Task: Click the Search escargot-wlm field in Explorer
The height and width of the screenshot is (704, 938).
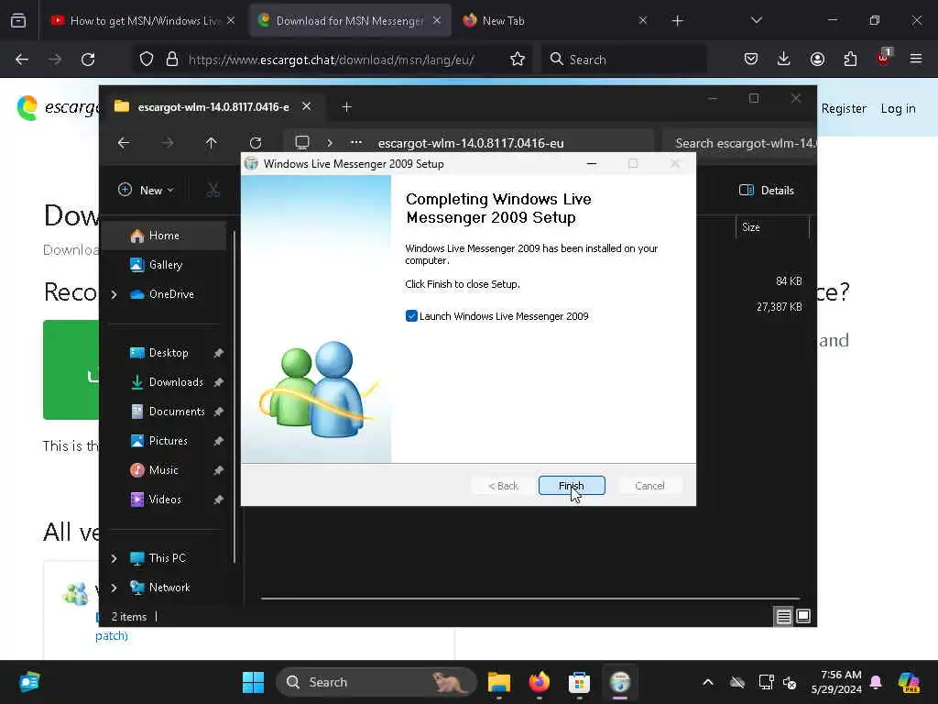Action: 739,143
